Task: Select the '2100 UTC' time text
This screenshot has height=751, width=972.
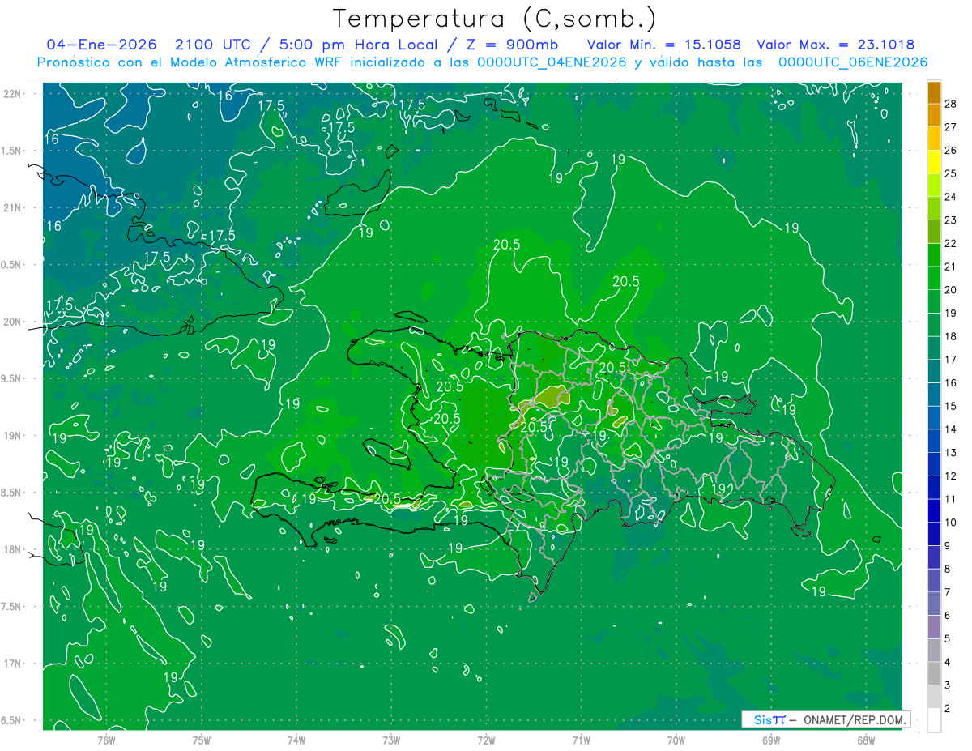Action: pyautogui.click(x=215, y=45)
